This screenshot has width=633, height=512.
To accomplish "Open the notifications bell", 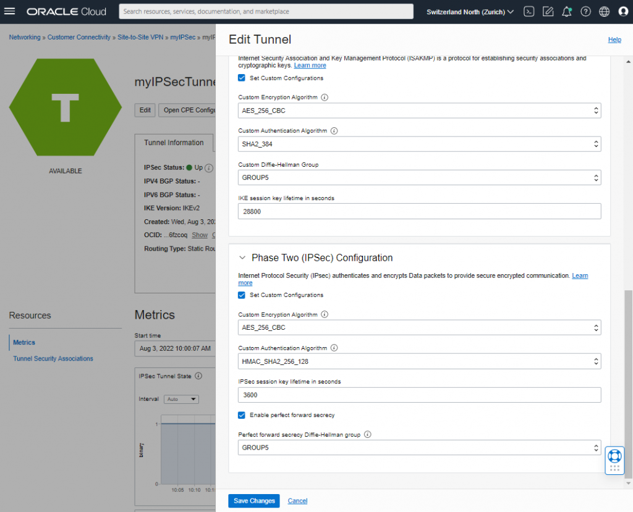I will click(x=567, y=12).
